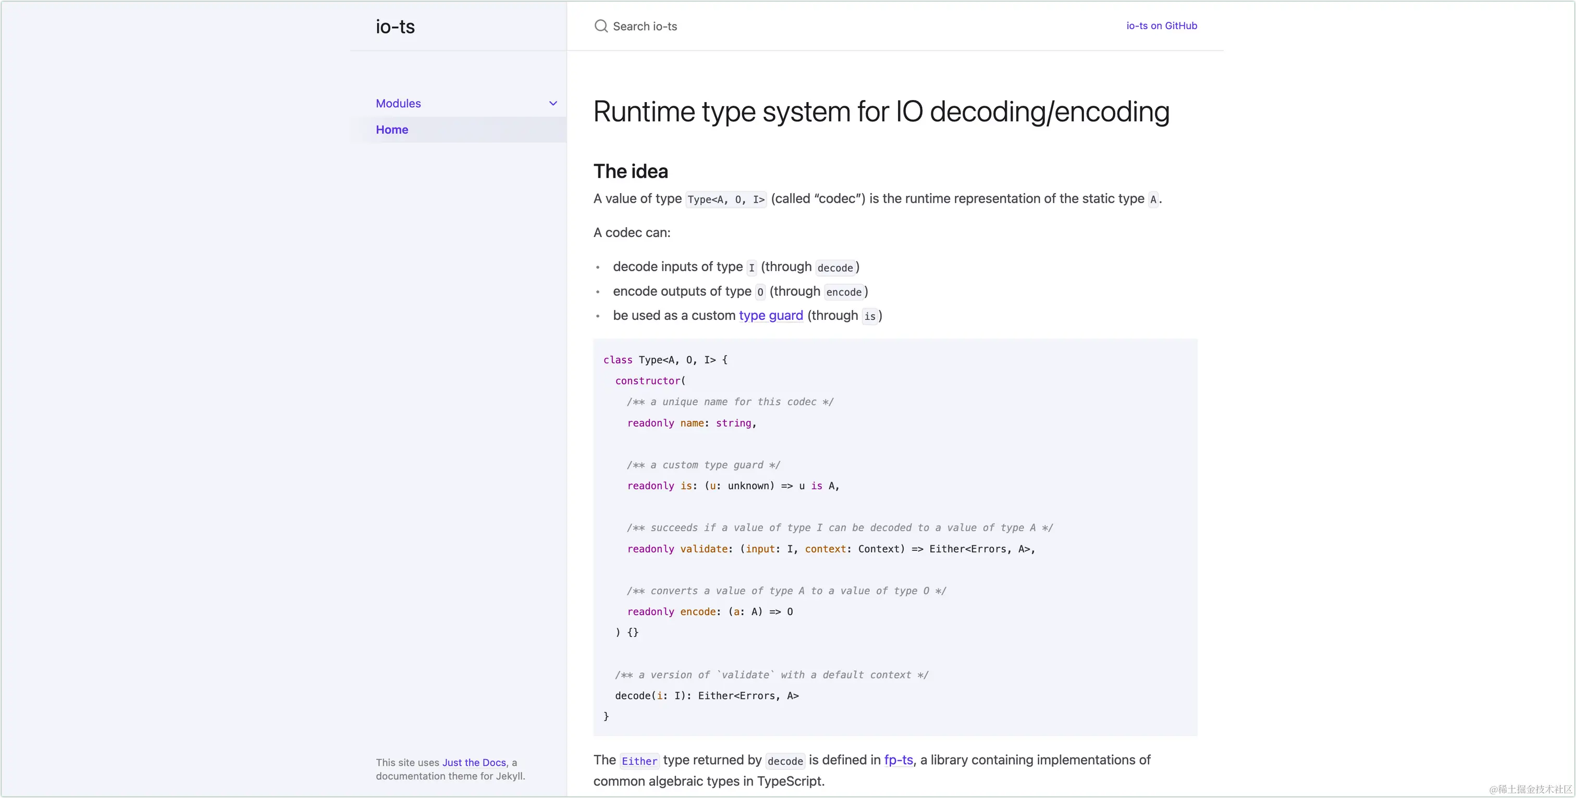
Task: Expand the Modules chevron arrow
Action: point(553,103)
